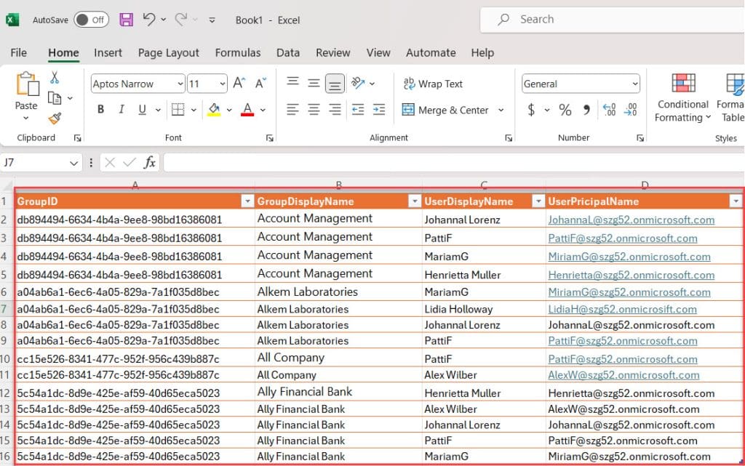Click in the Name Box showing J7
Screen dimensions: 745x466
pyautogui.click(x=34, y=163)
